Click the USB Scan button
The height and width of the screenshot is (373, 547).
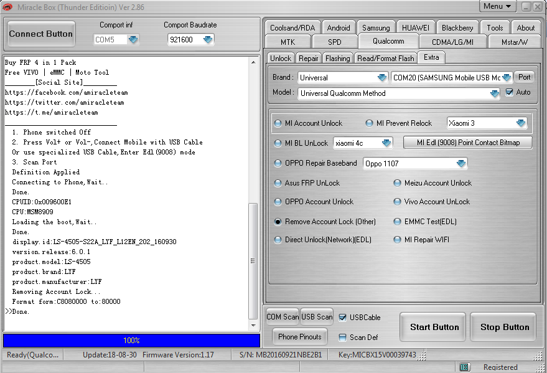click(317, 317)
